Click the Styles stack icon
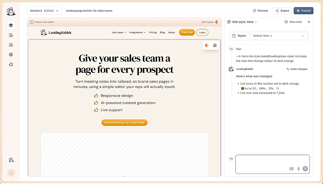 pos(234,36)
